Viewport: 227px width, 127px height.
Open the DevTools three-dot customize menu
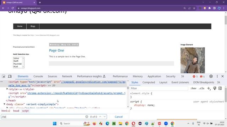[217, 76]
